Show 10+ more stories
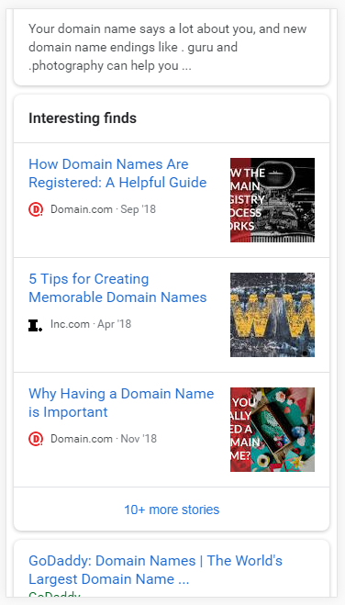 coord(172,510)
